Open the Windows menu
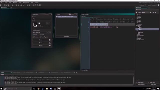This screenshot has height=90, width=160. click(x=15, y=3)
